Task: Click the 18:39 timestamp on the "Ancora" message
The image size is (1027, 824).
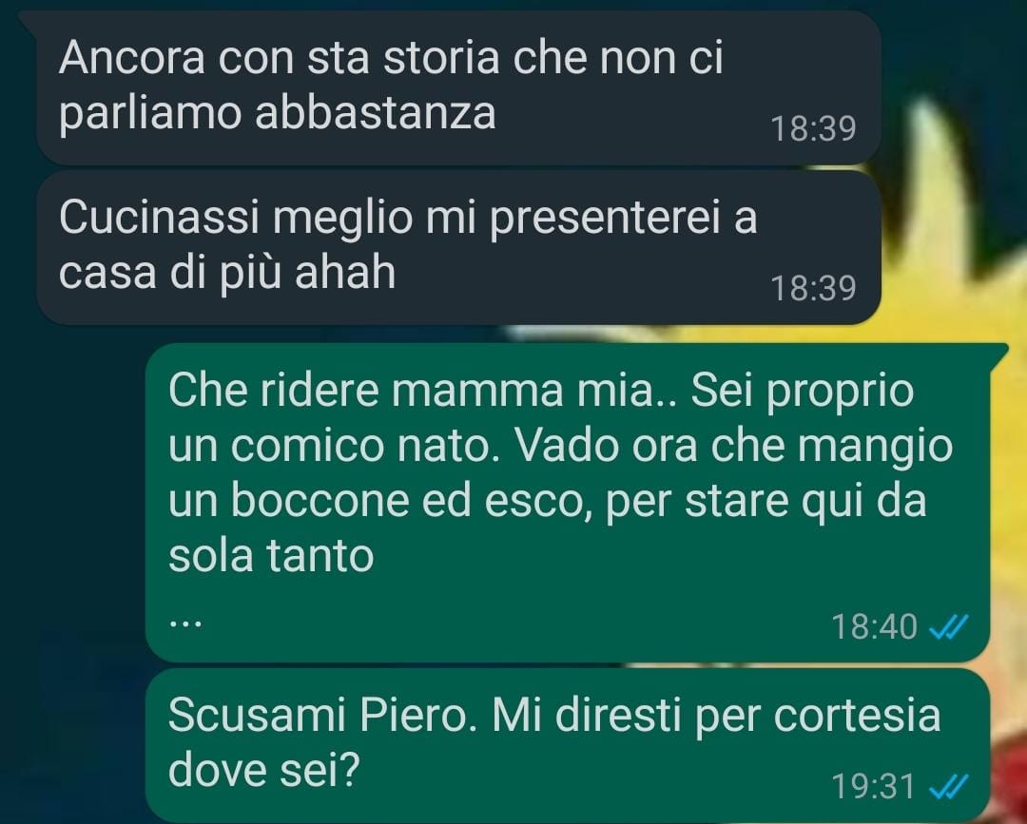Action: (813, 128)
